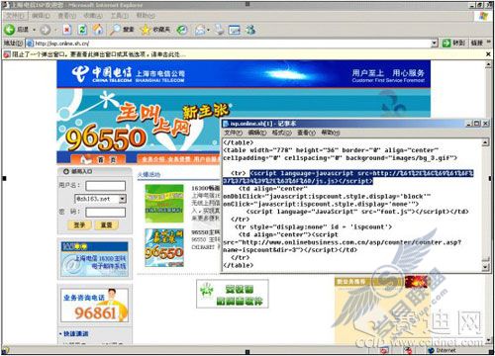Click the Mail envelope toolbar icon
Screen dimensions: 495x356
pos(200,30)
